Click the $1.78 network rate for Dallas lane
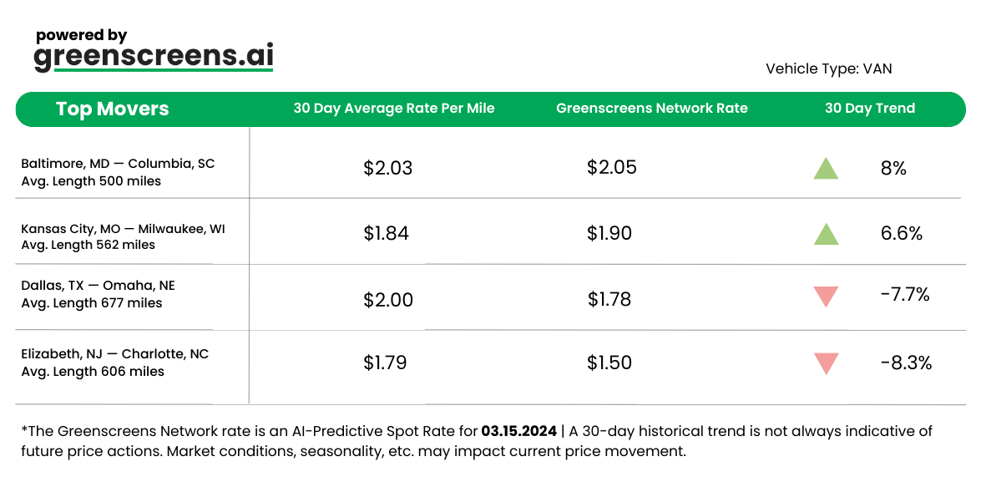Image resolution: width=981 pixels, height=492 pixels. pyautogui.click(x=609, y=299)
